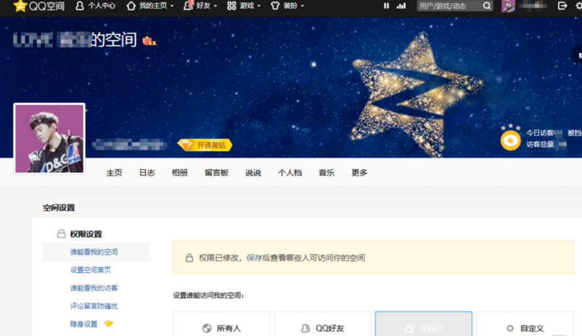This screenshot has width=582, height=336.
Task: Click the visitor eye badge icon
Action: click(510, 140)
